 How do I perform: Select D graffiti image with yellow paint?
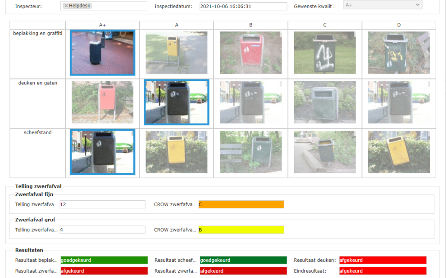coord(398,53)
